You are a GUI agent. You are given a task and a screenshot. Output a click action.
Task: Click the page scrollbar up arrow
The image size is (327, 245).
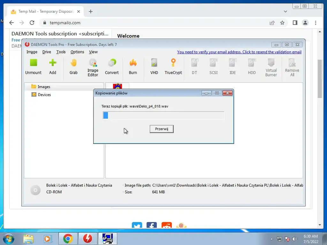tap(320, 32)
